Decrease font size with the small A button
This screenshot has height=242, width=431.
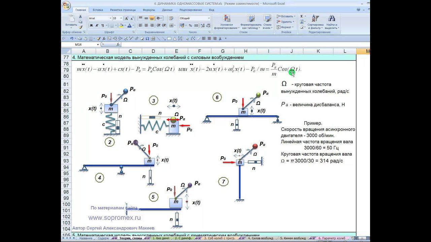point(131,18)
